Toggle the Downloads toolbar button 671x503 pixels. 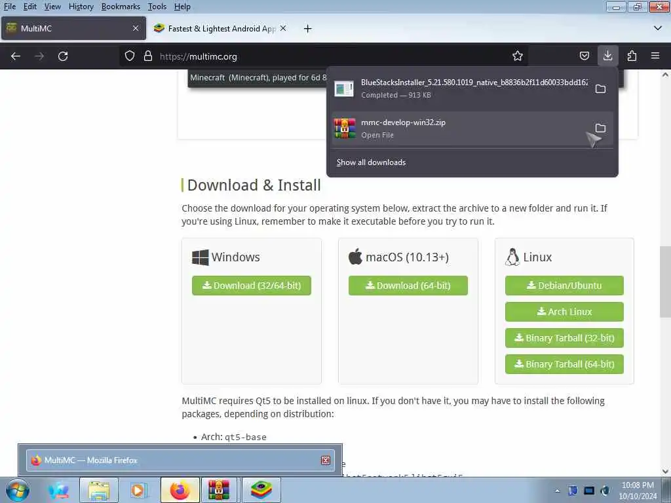[607, 56]
